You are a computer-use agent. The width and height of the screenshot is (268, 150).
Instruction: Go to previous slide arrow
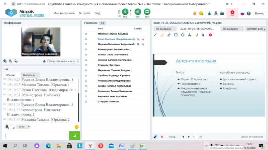183,137
